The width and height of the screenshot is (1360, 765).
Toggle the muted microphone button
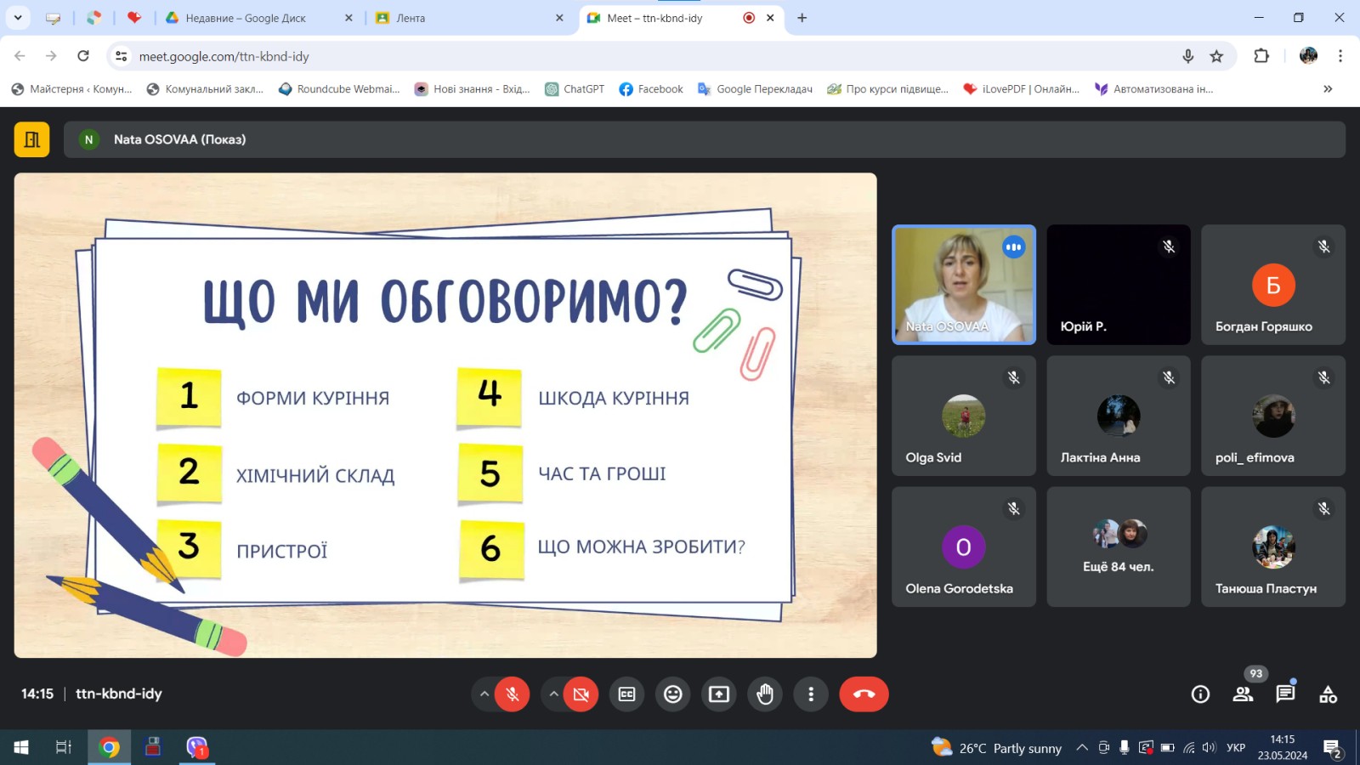pyautogui.click(x=513, y=694)
